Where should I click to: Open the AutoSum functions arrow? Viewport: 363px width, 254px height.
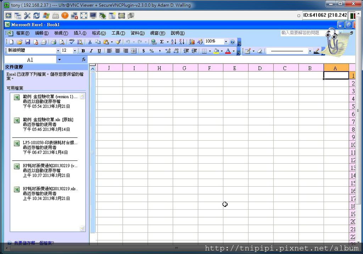[167, 42]
